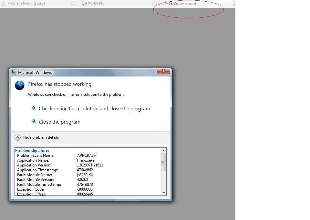
Task: Close the Mobile01 tab
Action: pyautogui.click(x=154, y=4)
